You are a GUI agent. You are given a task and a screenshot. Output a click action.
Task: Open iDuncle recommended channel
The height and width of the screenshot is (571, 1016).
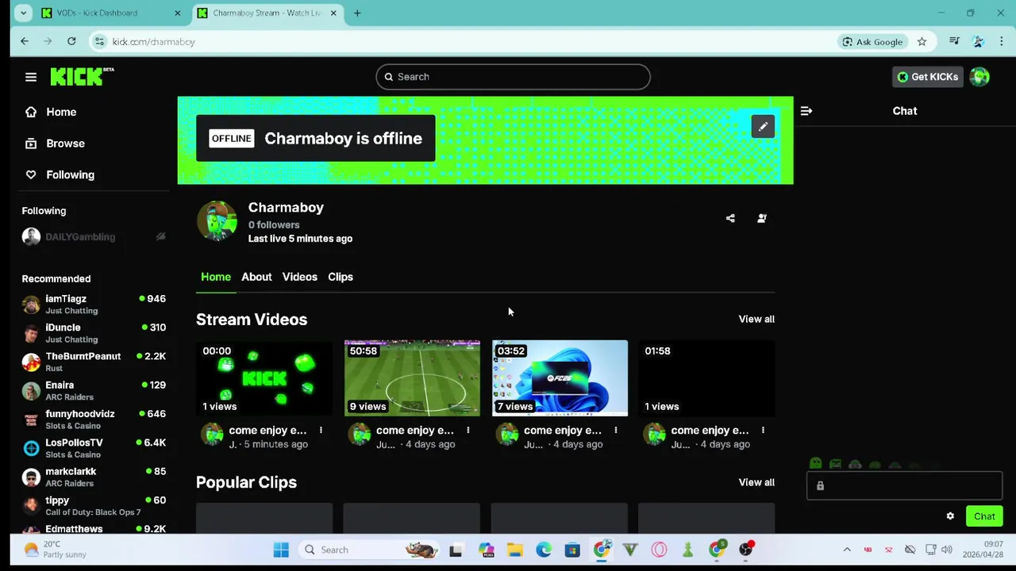[x=94, y=333]
